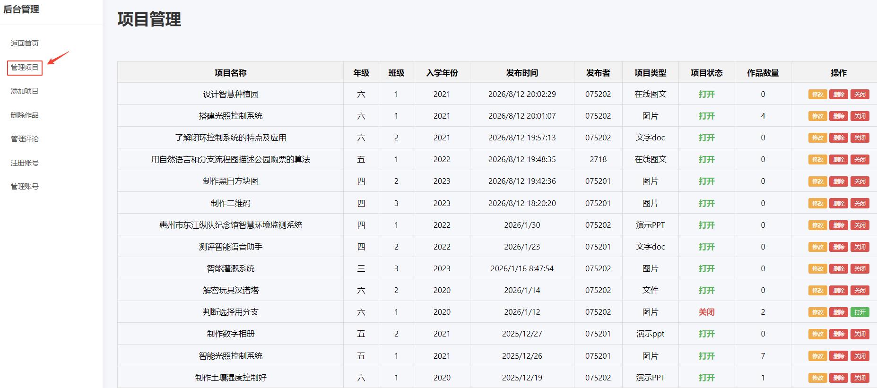Click the 作品数量 column header

(763, 73)
